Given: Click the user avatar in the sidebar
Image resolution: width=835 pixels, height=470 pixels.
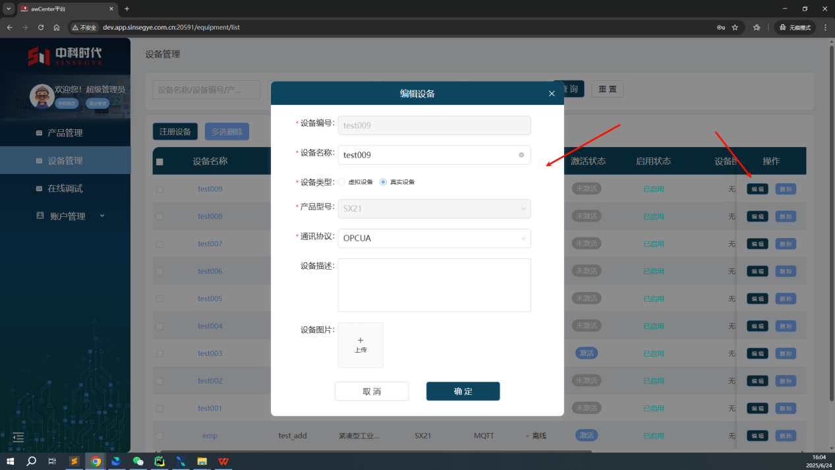Looking at the screenshot, I should (42, 96).
